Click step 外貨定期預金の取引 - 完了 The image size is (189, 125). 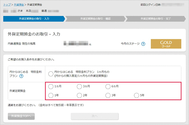click(156, 19)
